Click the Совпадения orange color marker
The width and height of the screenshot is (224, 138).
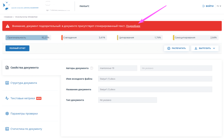62,37
